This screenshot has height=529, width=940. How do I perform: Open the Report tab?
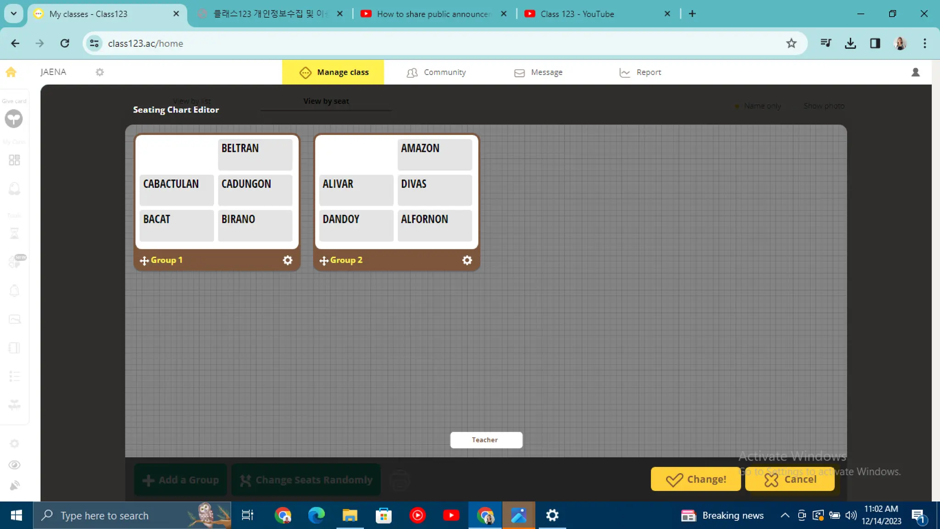tap(640, 72)
